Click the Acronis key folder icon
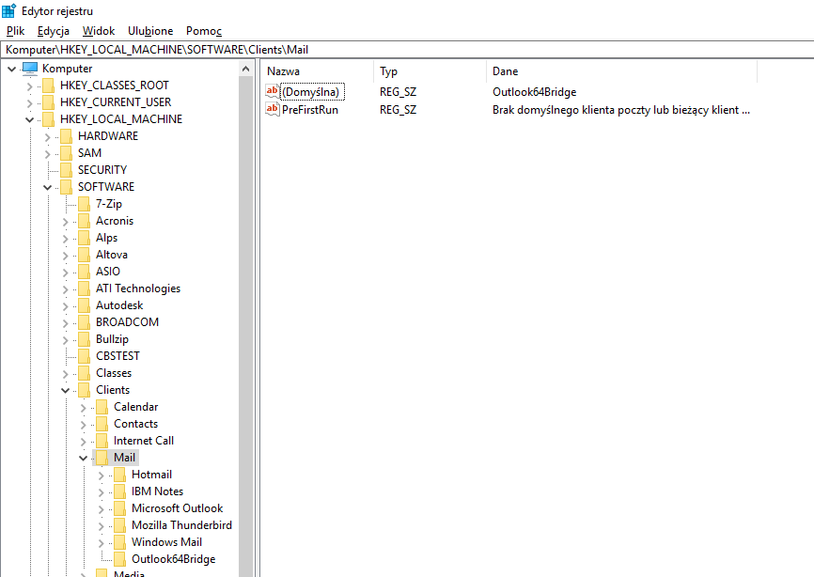814x577 pixels. pos(84,221)
